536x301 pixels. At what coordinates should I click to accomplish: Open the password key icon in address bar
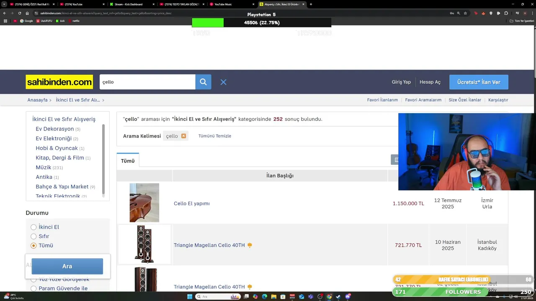point(452,13)
